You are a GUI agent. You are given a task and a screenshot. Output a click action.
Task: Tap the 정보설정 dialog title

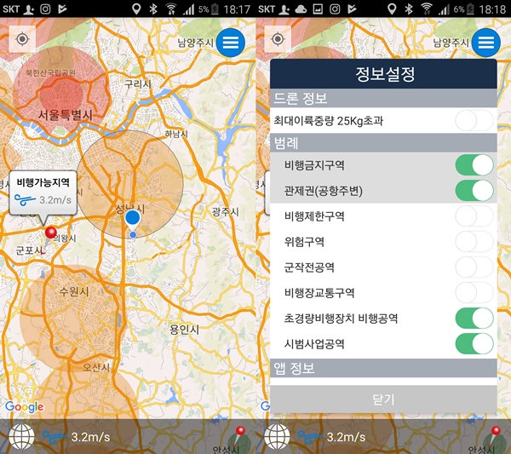tap(383, 73)
